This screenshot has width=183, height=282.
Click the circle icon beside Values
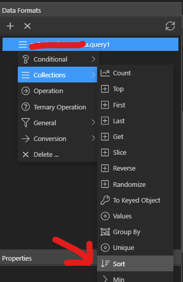pyautogui.click(x=105, y=216)
